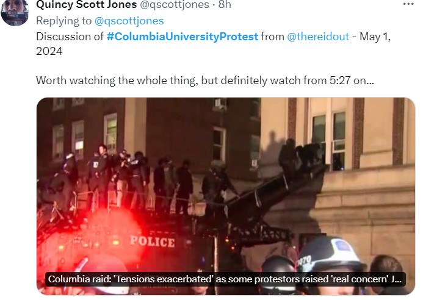
Task: Follow the @qscottjones link after Replying to
Action: (129, 21)
